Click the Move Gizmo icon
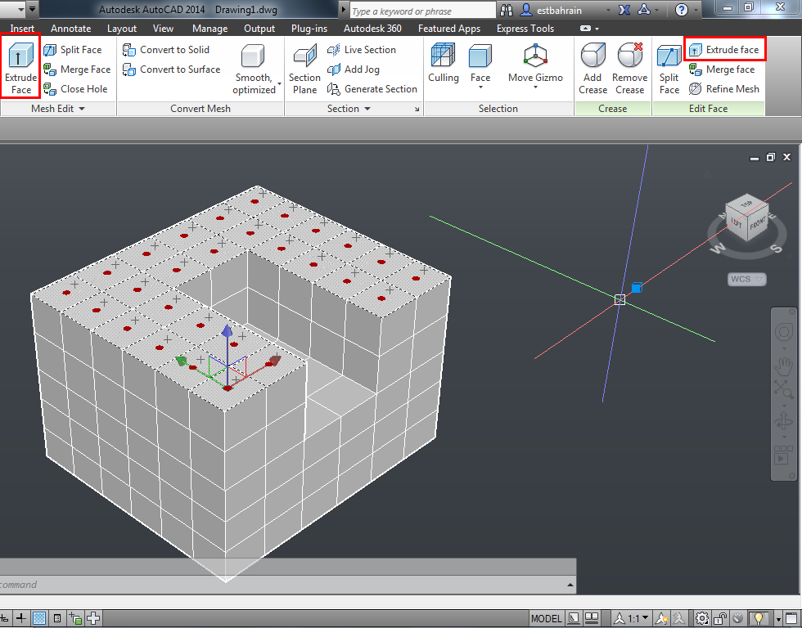This screenshot has height=628, width=802. point(535,55)
